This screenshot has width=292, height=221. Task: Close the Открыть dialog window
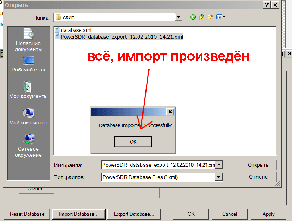tap(276, 5)
